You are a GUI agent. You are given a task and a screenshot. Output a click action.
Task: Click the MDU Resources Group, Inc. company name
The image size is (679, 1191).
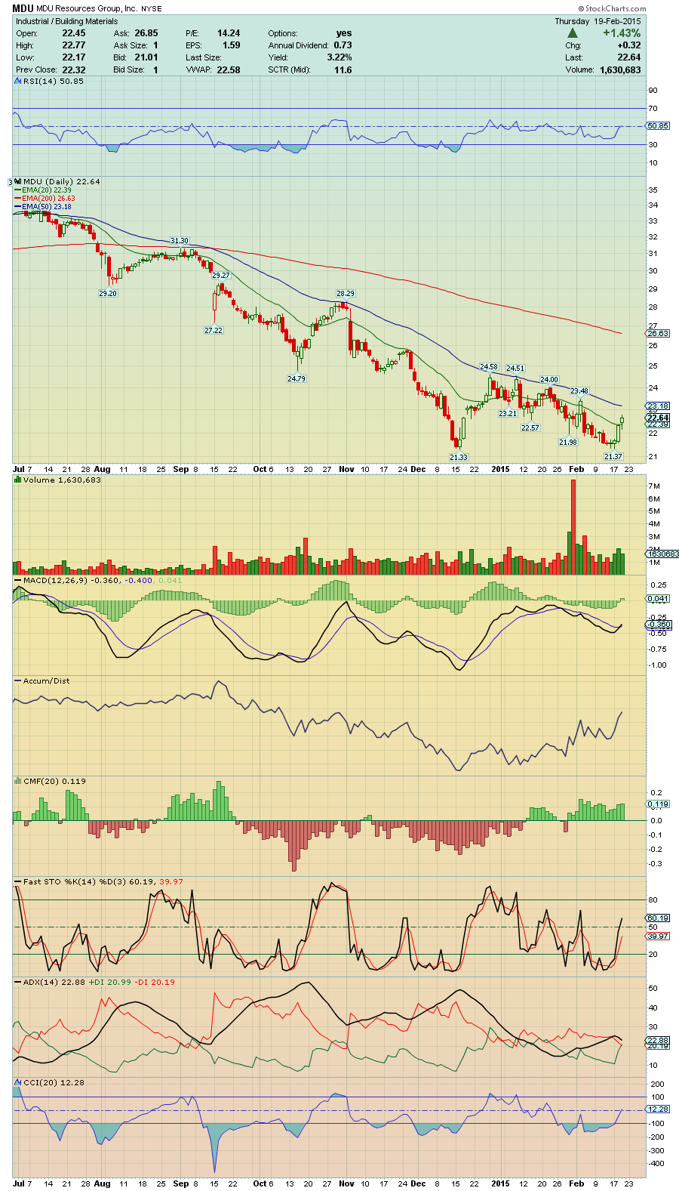(87, 9)
